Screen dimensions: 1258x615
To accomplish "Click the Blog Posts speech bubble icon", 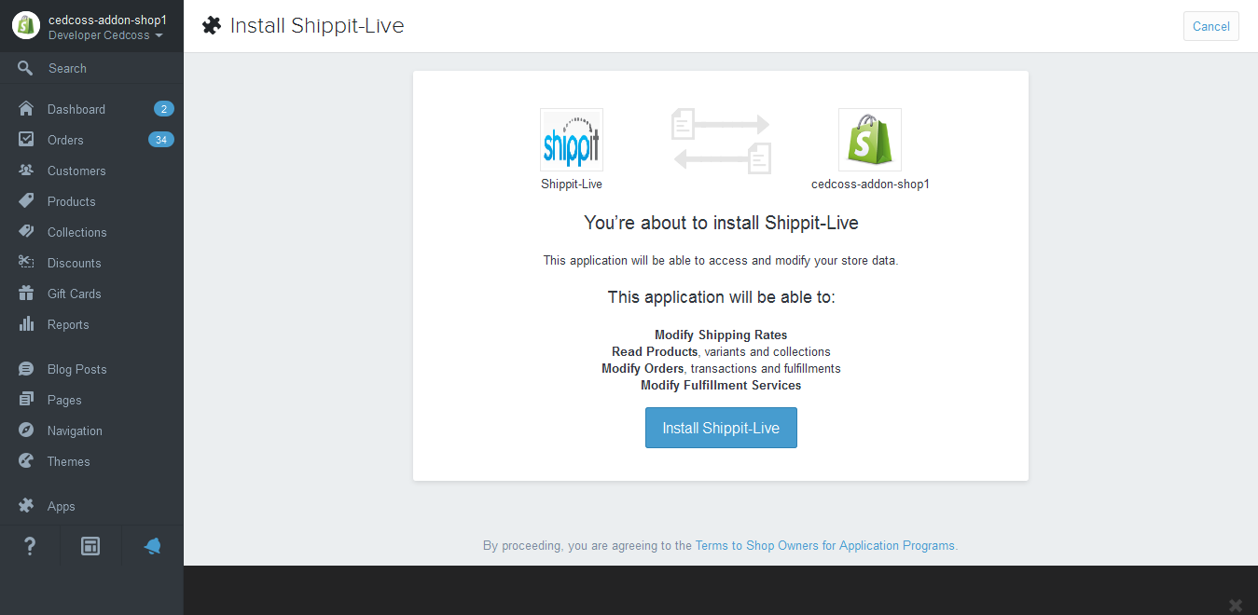I will pos(26,369).
